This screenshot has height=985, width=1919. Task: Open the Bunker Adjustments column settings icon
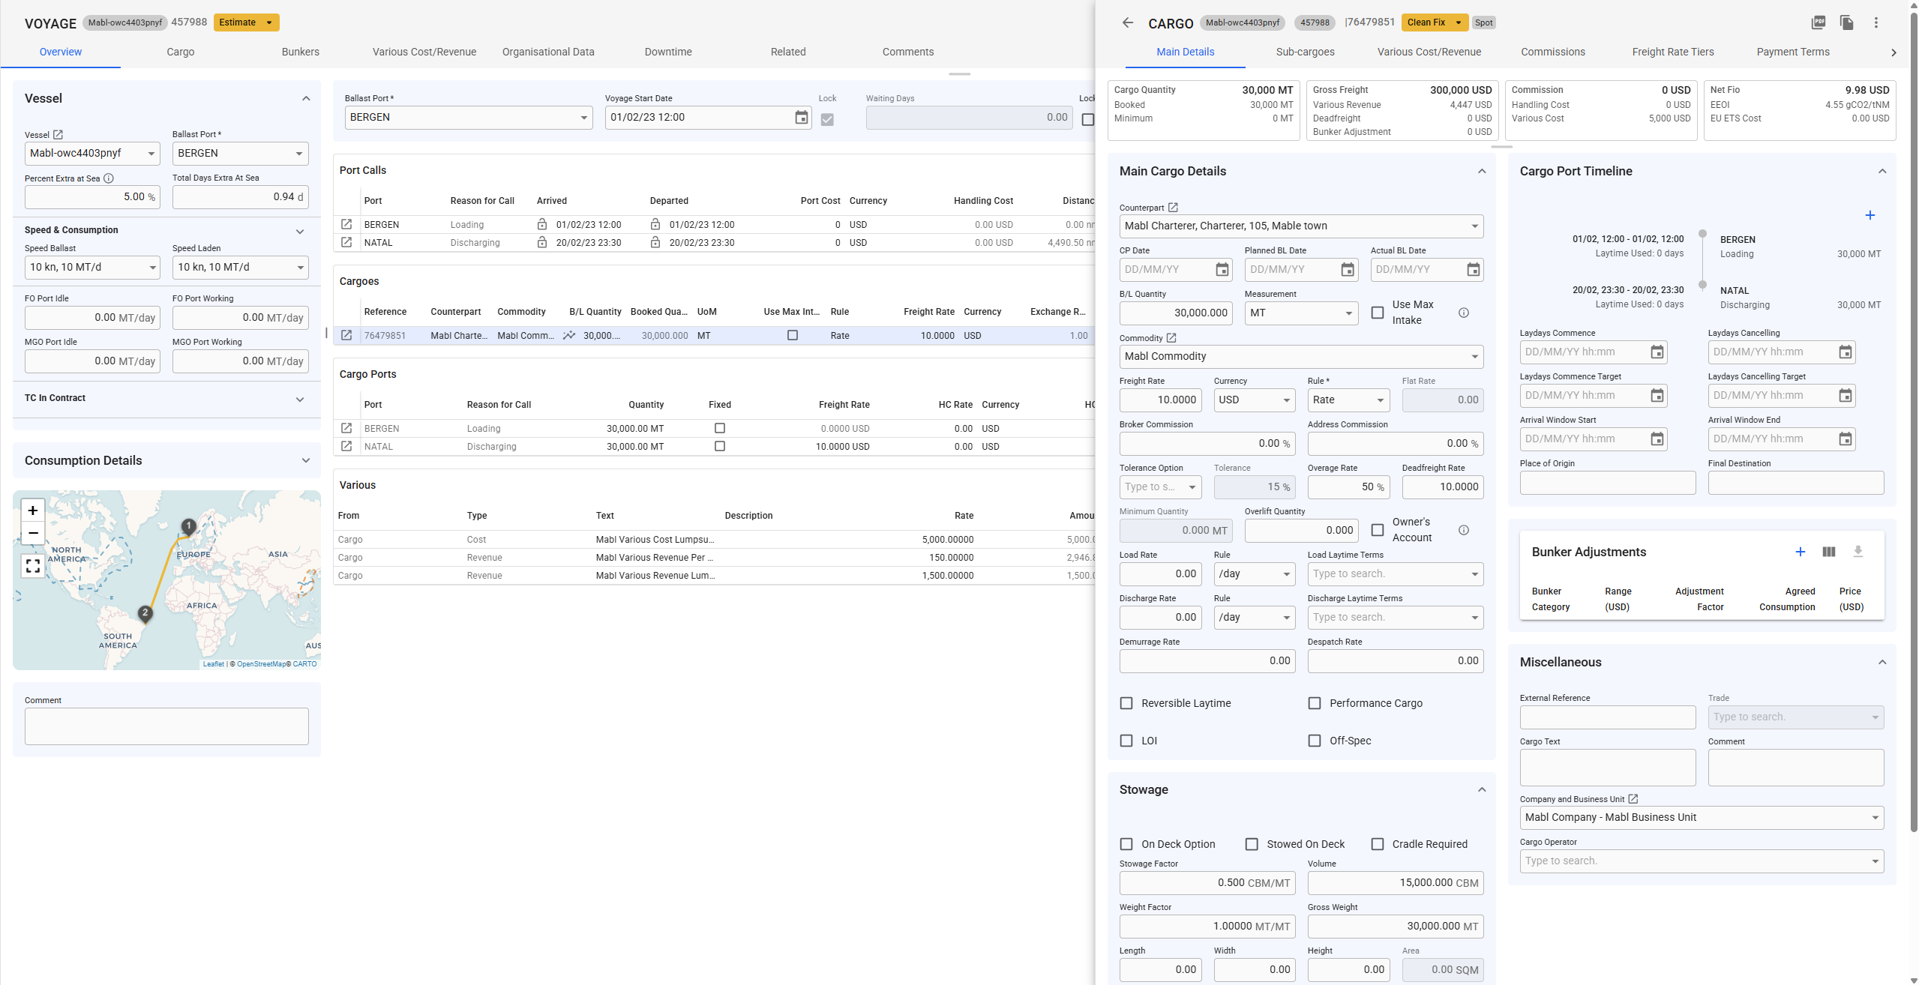pyautogui.click(x=1829, y=552)
